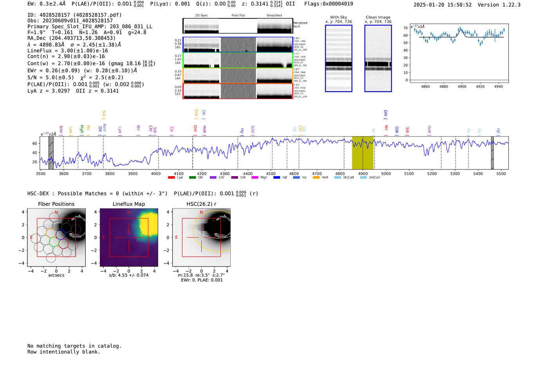Click the "Smoothed" column header
The image size is (548, 373).
(274, 16)
